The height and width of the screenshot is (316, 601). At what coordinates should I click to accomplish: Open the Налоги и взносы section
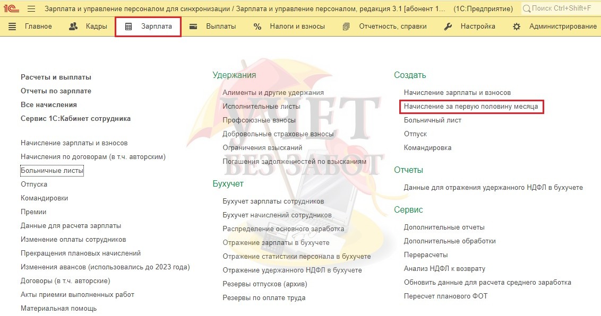coord(297,27)
